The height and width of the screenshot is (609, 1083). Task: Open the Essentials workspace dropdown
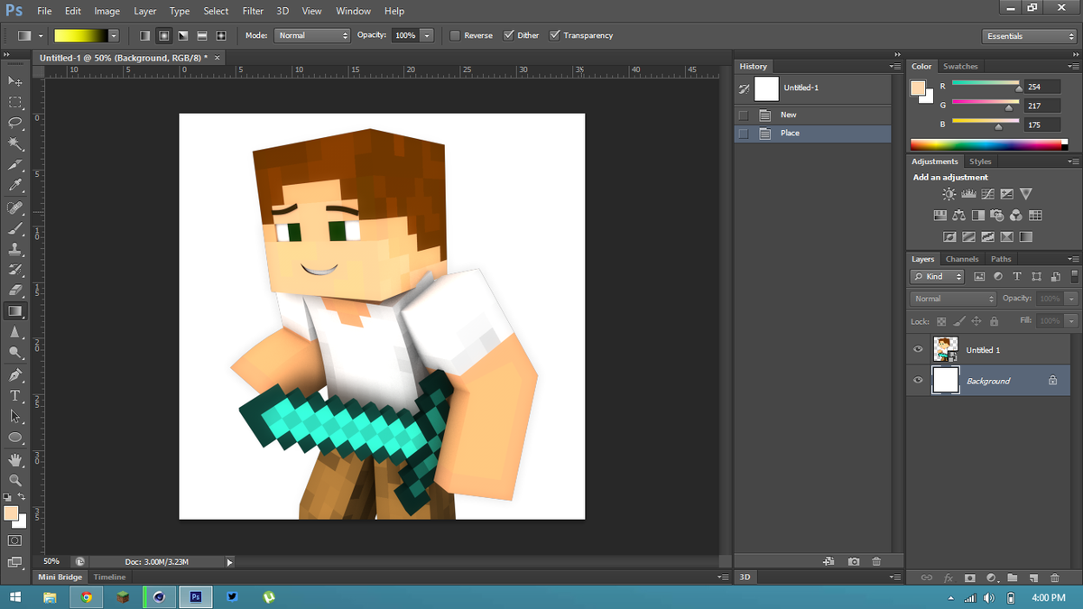(x=1028, y=35)
